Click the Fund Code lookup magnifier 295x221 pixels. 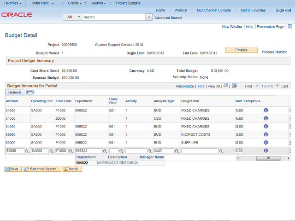(71, 151)
